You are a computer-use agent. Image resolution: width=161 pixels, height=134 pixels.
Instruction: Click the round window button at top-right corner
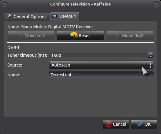tap(156, 4)
